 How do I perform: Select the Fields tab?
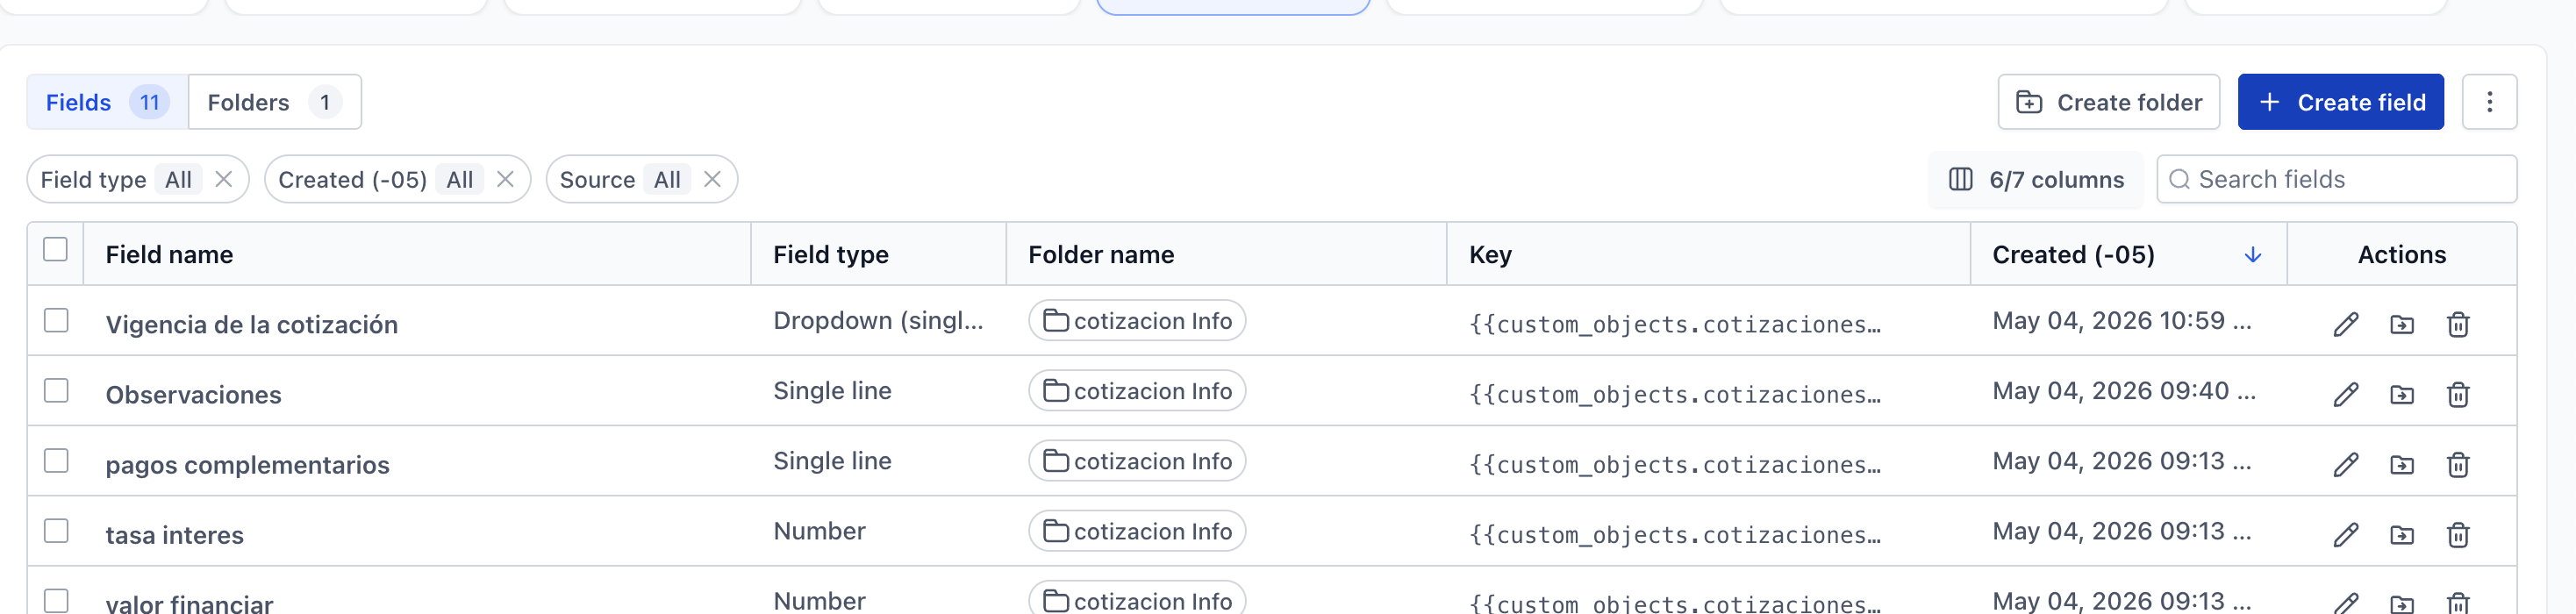click(107, 102)
